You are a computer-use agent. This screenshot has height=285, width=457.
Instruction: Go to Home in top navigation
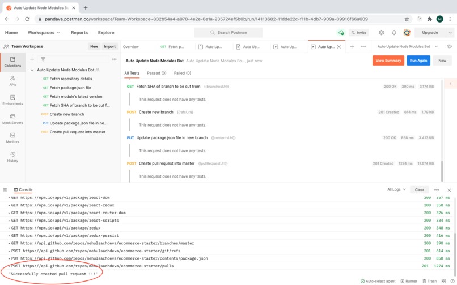pyautogui.click(x=11, y=33)
